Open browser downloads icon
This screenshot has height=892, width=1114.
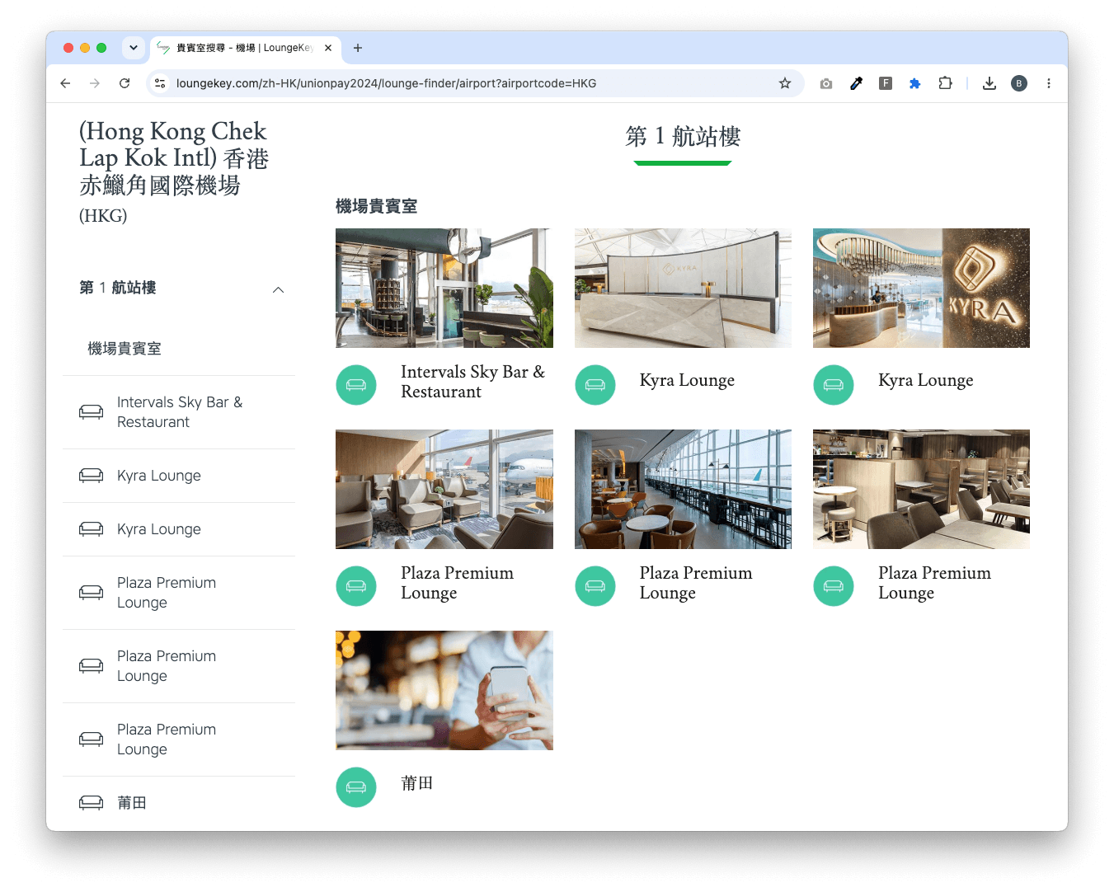click(x=989, y=83)
